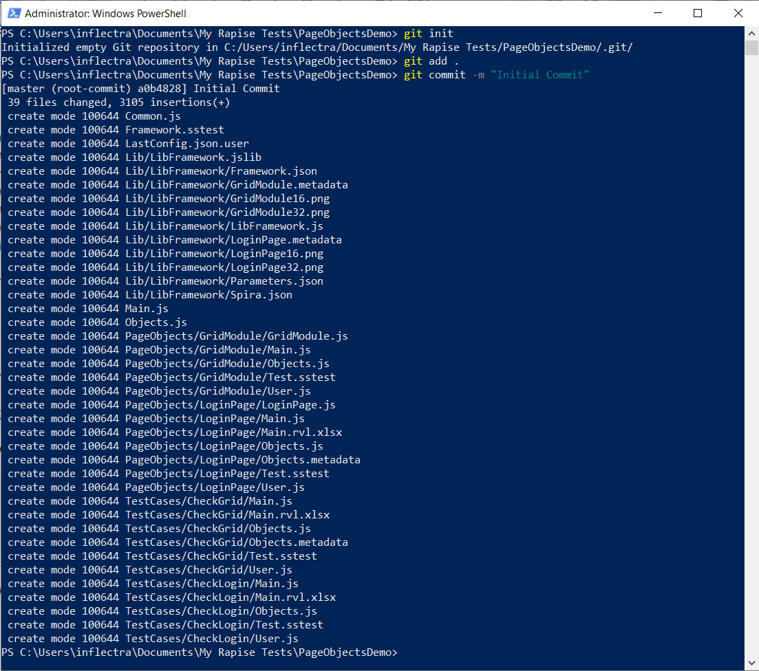This screenshot has width=759, height=671.
Task: Click the scrollbar up arrow
Action: tap(751, 33)
